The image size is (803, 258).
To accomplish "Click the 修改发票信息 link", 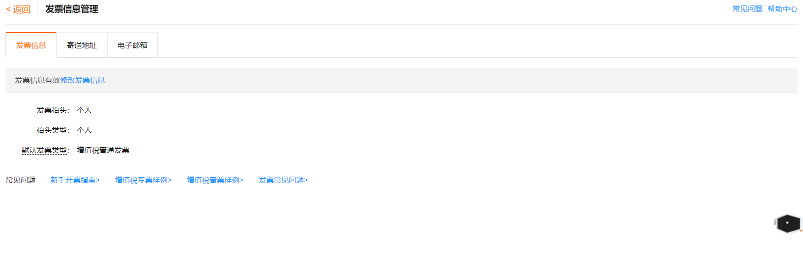I will [82, 80].
